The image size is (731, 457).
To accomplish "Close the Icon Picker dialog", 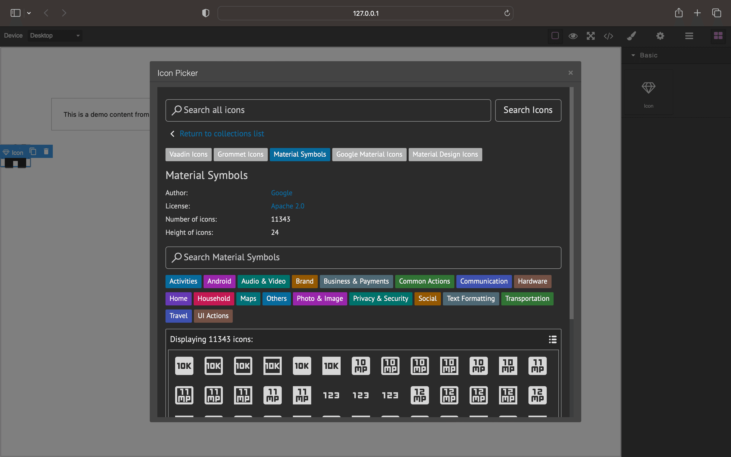I will click(x=571, y=73).
